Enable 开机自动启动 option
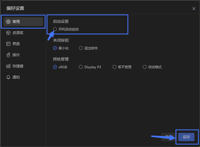This screenshot has height=147, width=200. [x=55, y=29]
